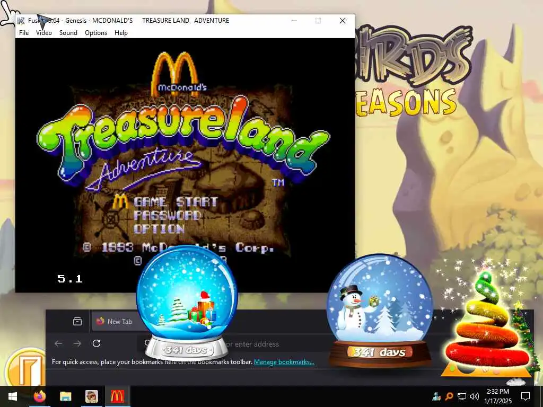Select GAME START on the game title screen
This screenshot has width=543, height=407.
(x=176, y=202)
